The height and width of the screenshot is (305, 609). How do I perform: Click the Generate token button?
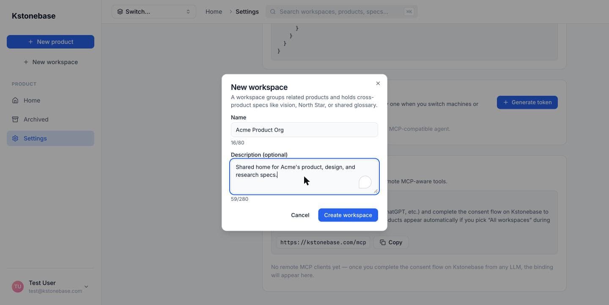(x=527, y=103)
